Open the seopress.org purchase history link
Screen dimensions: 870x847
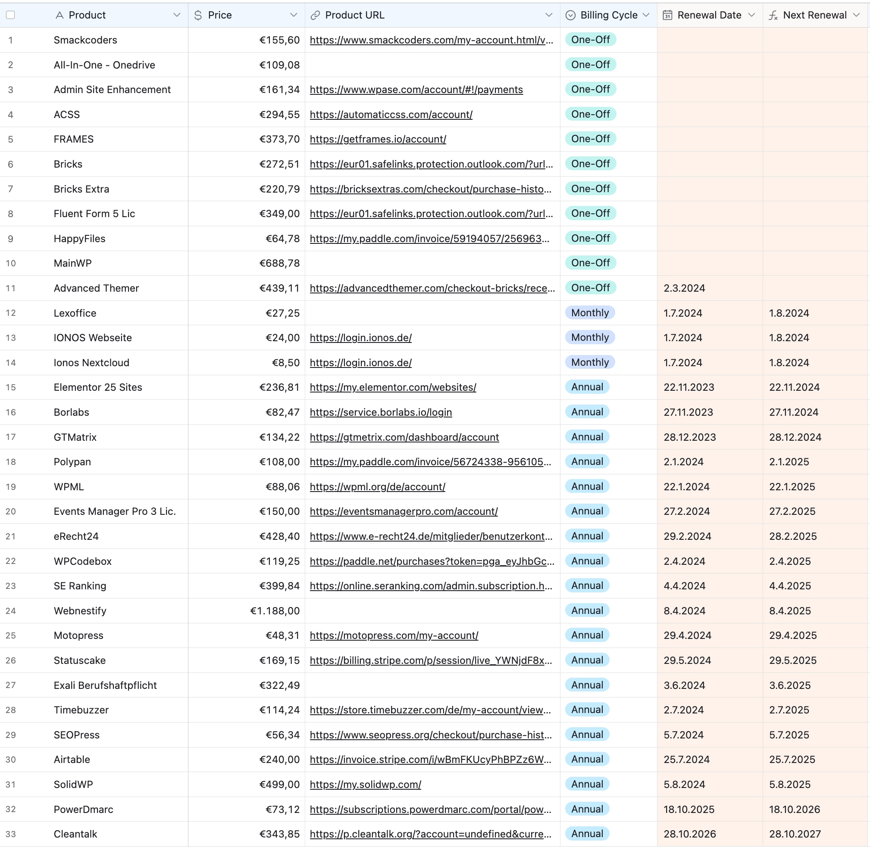click(x=431, y=735)
